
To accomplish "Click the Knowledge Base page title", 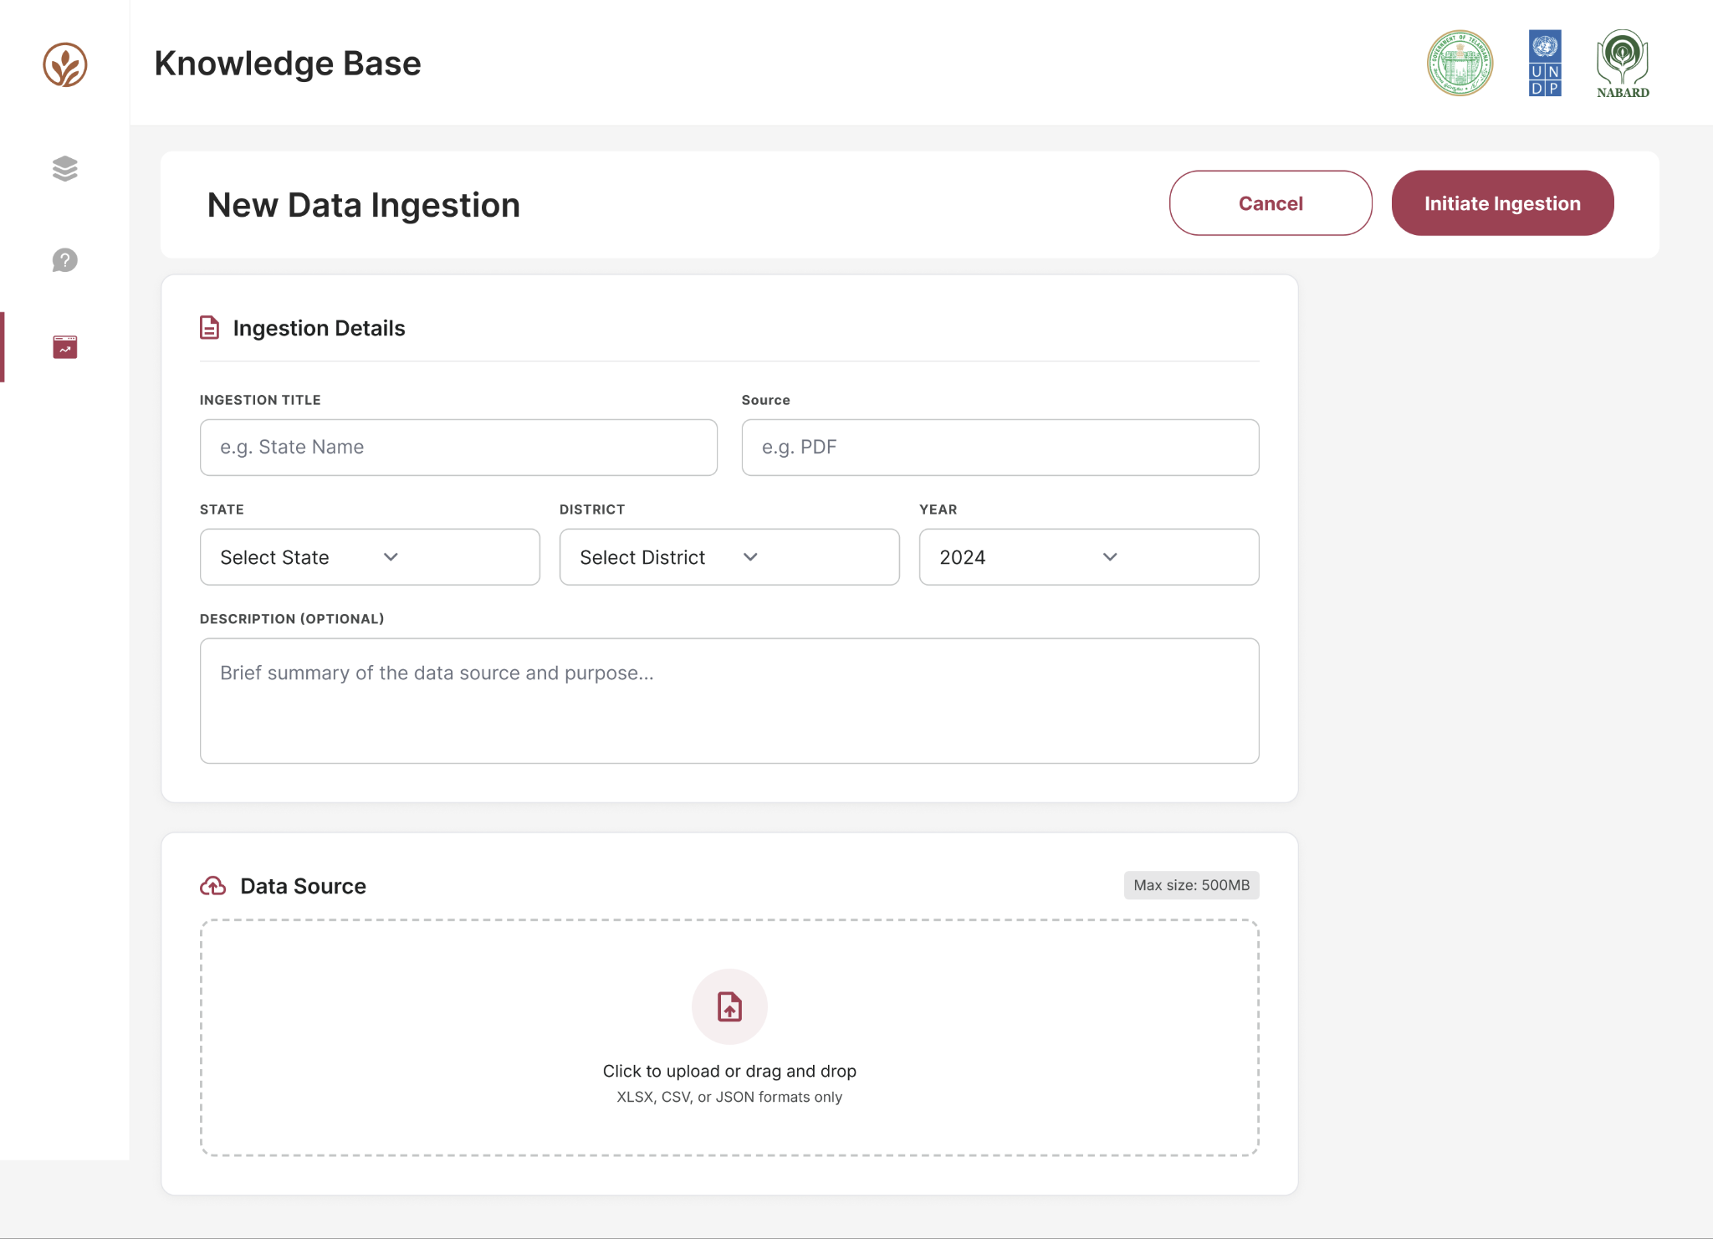I will coord(288,64).
